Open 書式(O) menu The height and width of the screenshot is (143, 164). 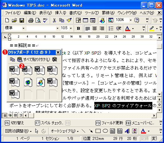tap(75, 13)
